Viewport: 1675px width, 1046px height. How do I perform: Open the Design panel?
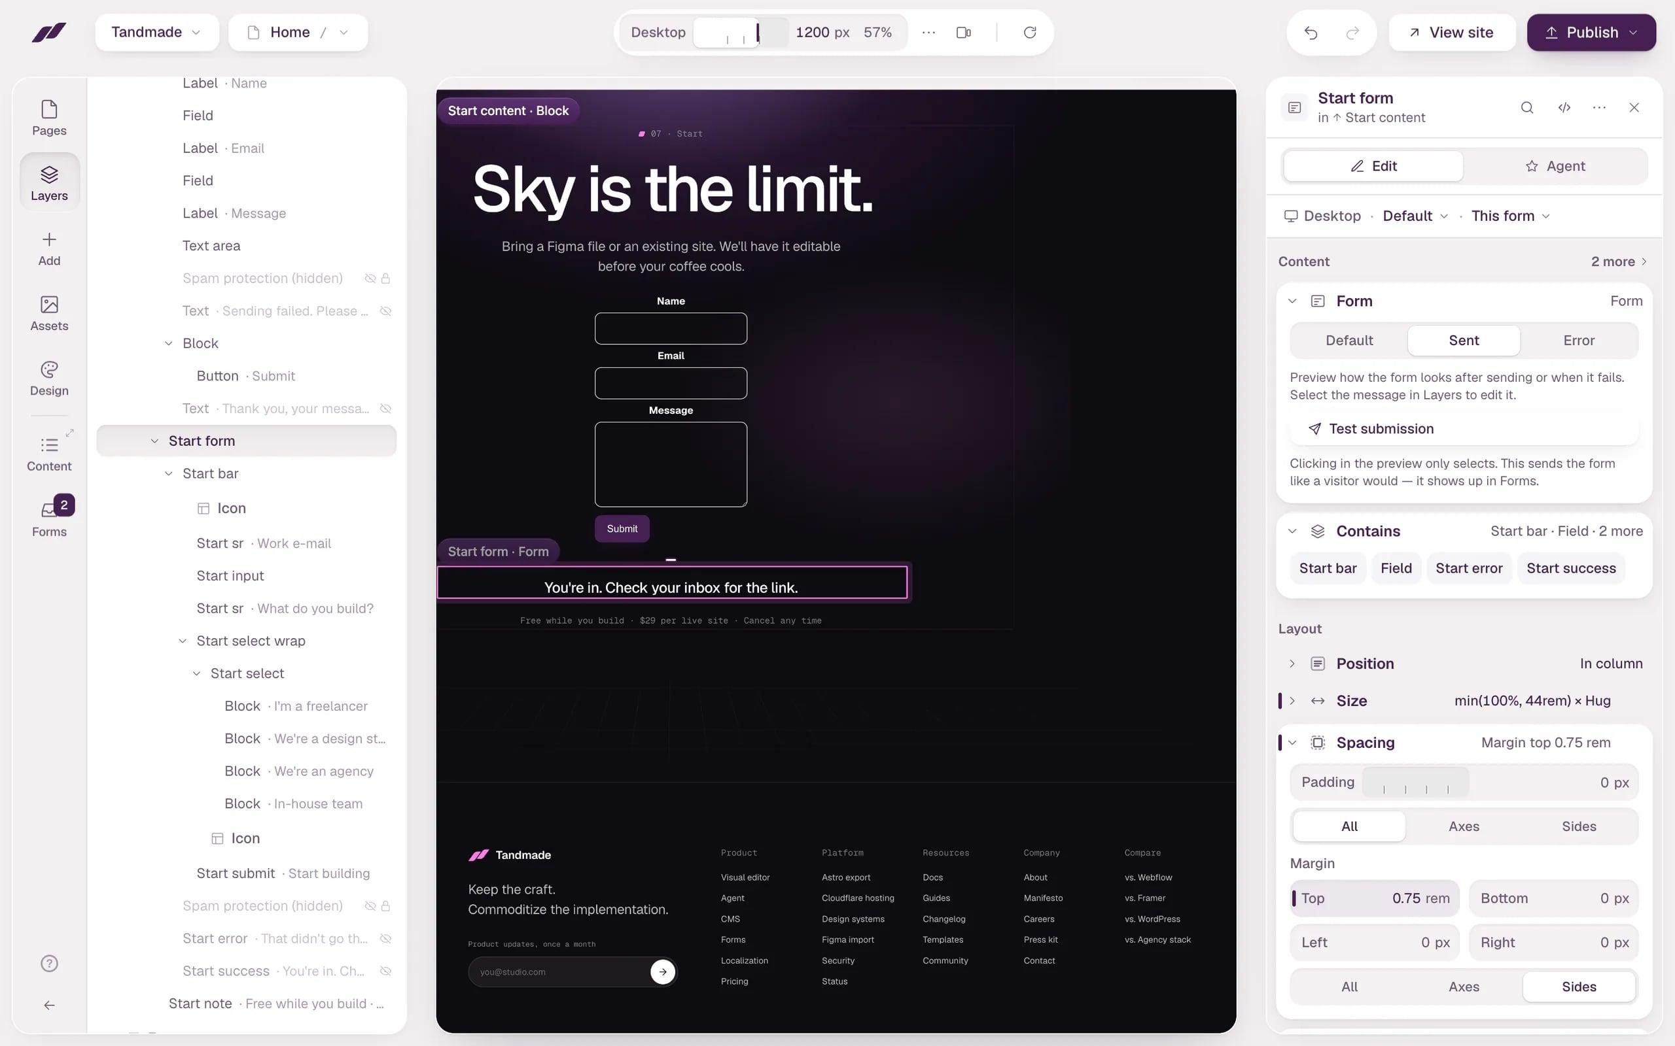coord(49,379)
